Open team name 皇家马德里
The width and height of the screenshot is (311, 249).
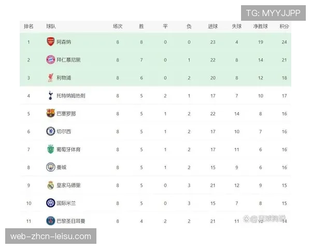click(68, 185)
